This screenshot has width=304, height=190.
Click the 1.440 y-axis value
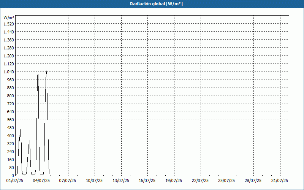(x=9, y=32)
